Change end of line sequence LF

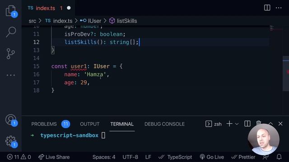pos(148,157)
